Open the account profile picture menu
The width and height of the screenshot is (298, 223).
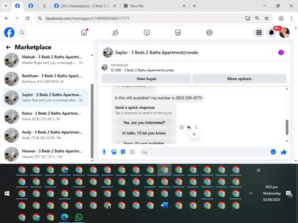click(284, 33)
